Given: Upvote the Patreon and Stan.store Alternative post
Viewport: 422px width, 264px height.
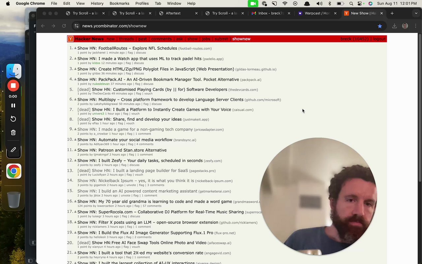Looking at the screenshot, I should pyautogui.click(x=75, y=150).
